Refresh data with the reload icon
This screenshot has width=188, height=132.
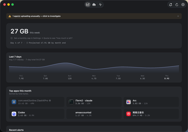click(177, 5)
